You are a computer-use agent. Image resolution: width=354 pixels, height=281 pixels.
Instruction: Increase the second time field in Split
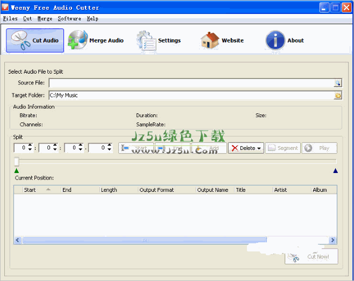pyautogui.click(x=55, y=145)
